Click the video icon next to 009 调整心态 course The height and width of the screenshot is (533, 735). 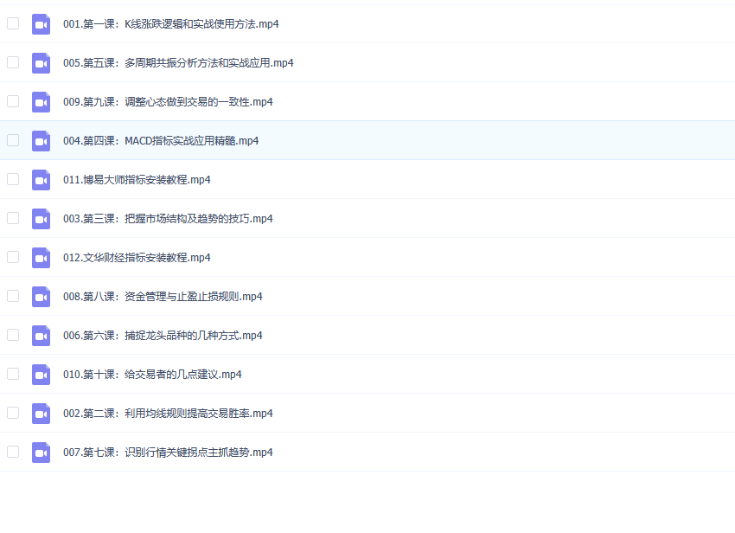(x=41, y=101)
